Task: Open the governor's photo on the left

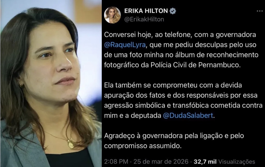Action: [x=51, y=83]
